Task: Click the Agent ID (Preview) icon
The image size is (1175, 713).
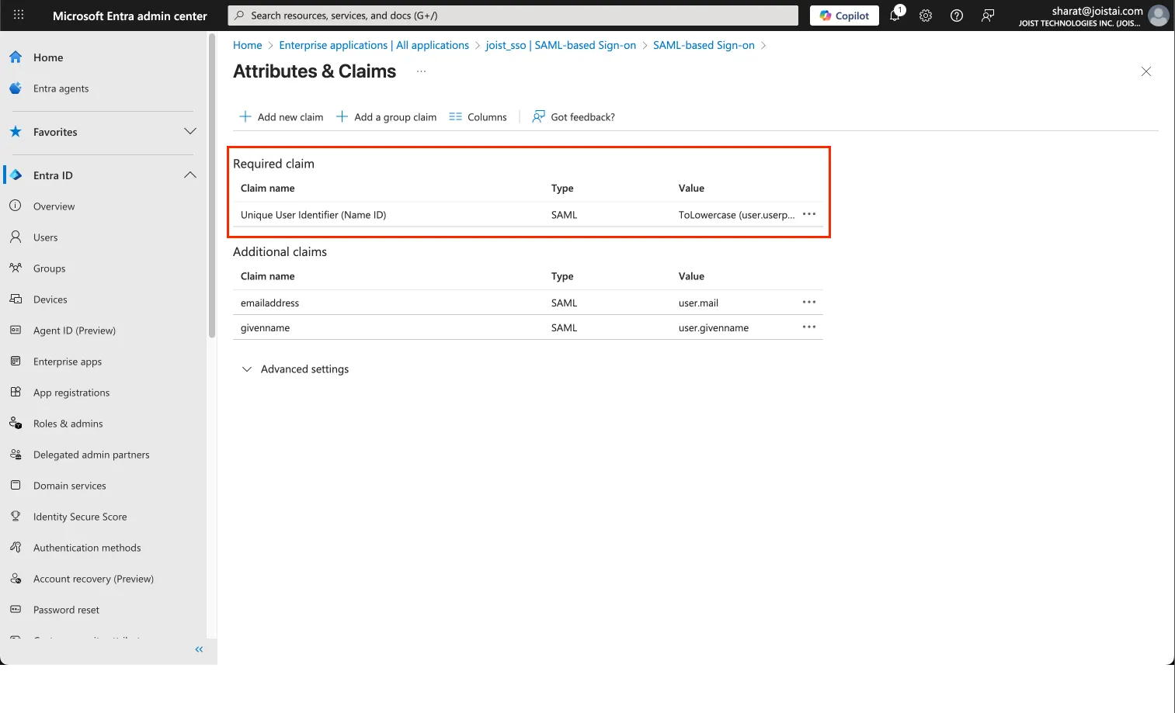Action: (x=16, y=330)
